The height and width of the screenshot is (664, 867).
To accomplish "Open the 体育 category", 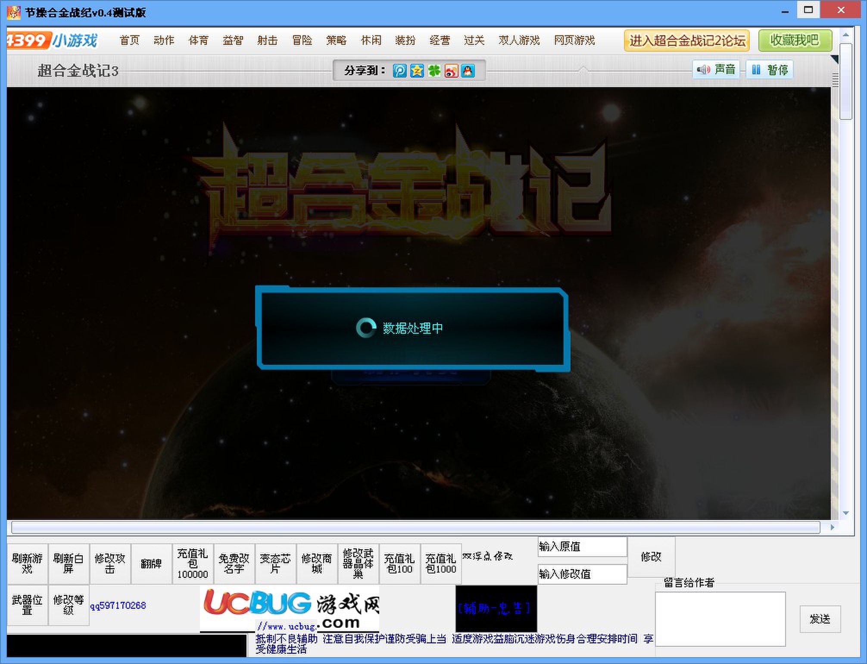I will (x=199, y=40).
